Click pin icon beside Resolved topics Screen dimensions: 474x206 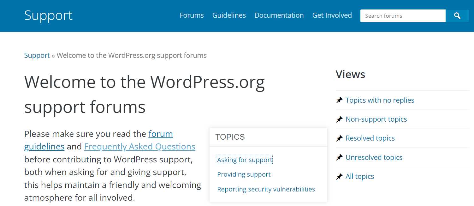[339, 138]
